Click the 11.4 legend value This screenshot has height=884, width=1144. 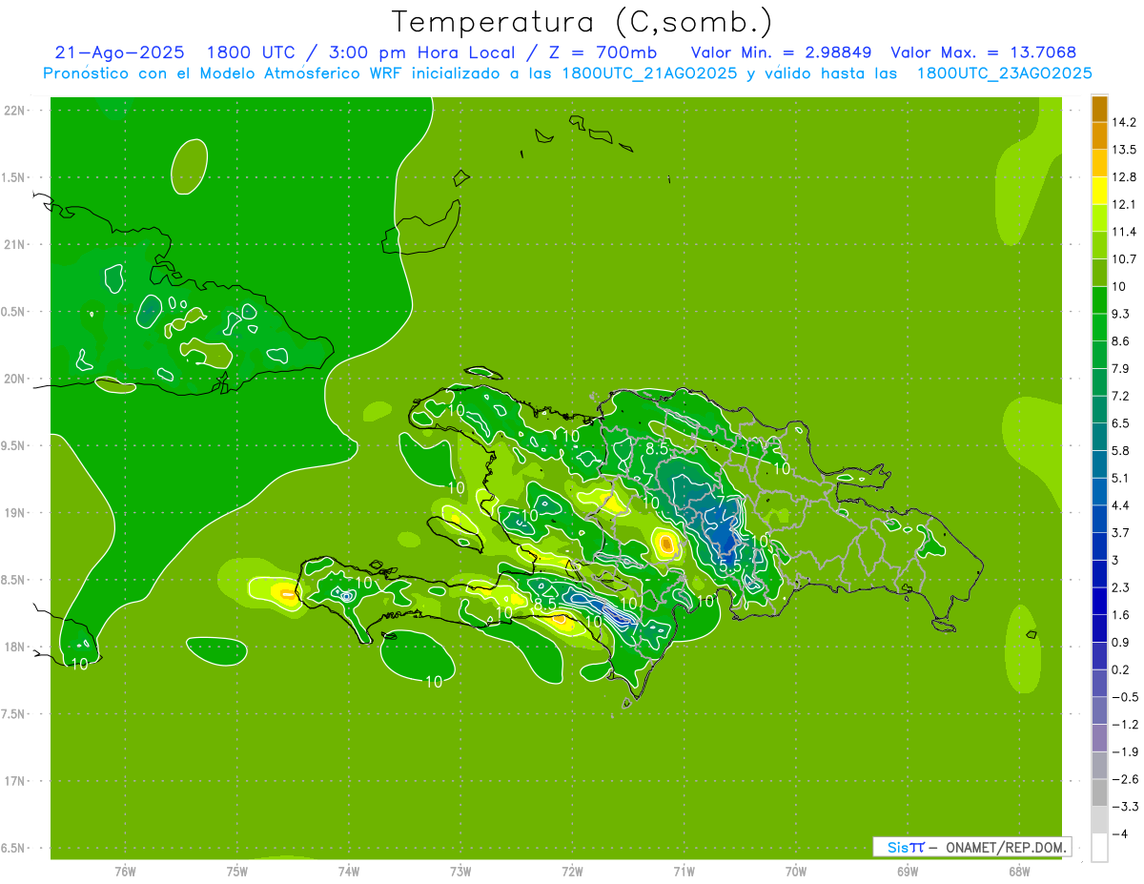pyautogui.click(x=1124, y=232)
